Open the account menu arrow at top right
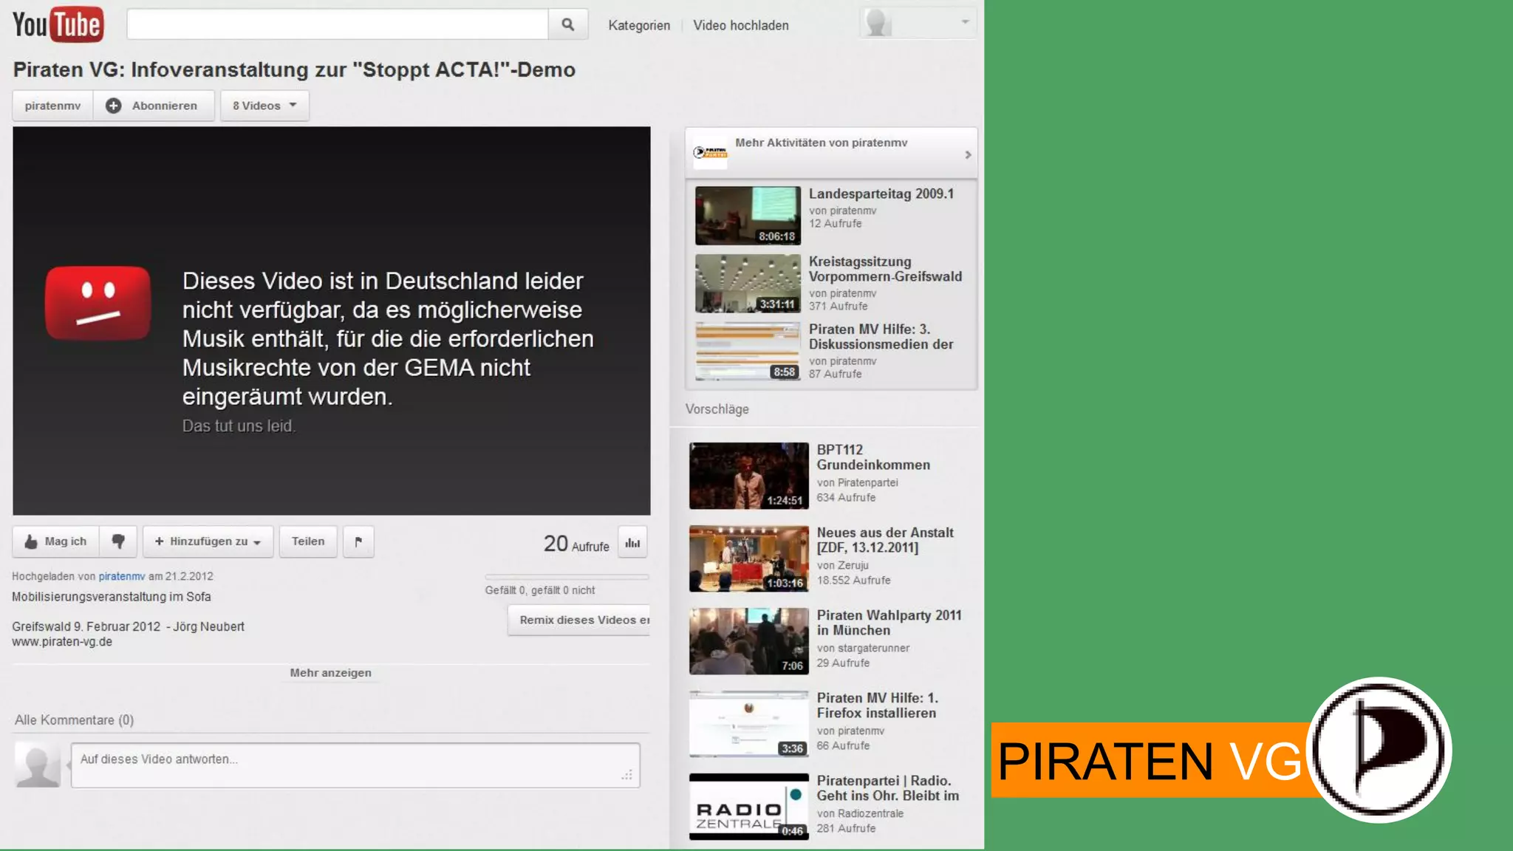 click(965, 22)
